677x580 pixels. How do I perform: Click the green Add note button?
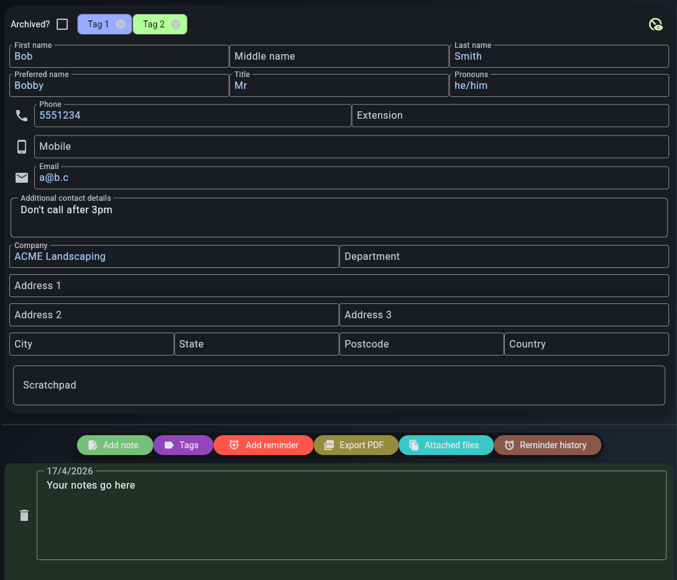pos(115,445)
